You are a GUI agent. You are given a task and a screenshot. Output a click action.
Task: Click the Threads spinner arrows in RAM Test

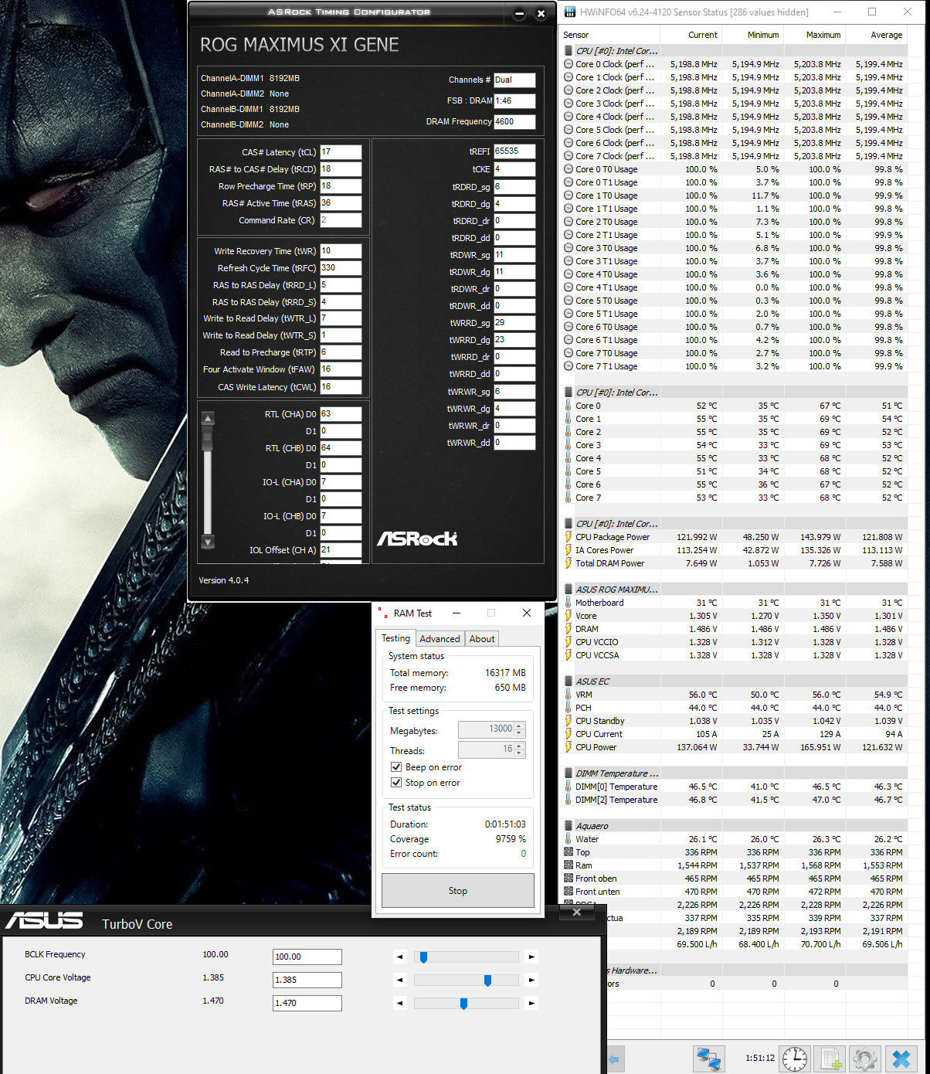520,749
